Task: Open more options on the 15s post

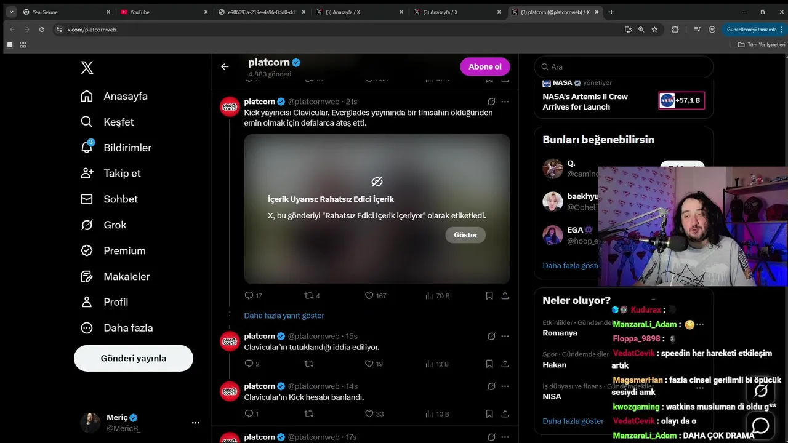Action: [x=505, y=337]
